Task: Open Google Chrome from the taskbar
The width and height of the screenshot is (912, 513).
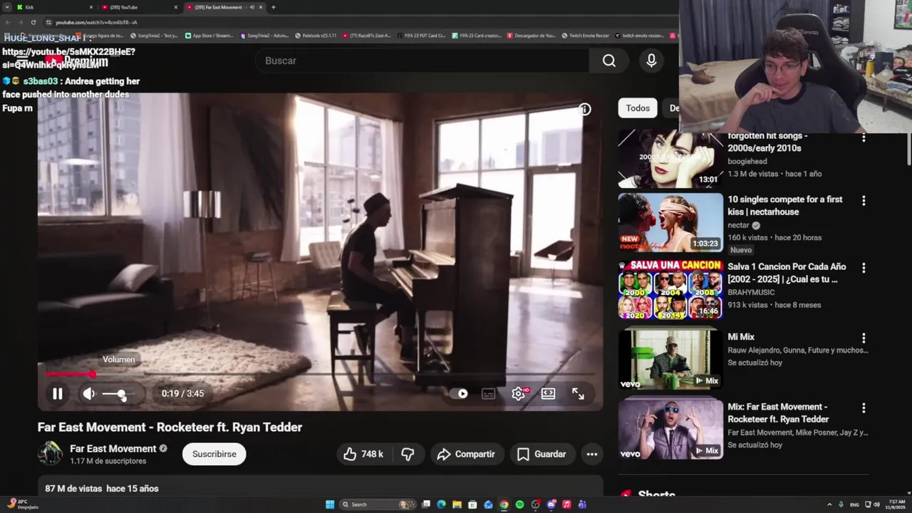Action: pyautogui.click(x=504, y=504)
